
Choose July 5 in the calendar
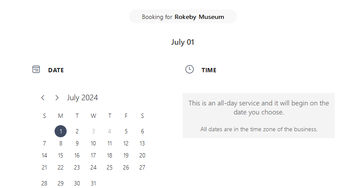point(126,131)
